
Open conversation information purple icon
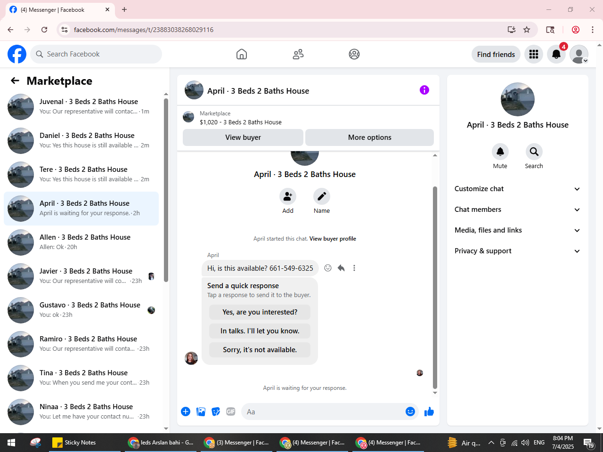click(424, 90)
